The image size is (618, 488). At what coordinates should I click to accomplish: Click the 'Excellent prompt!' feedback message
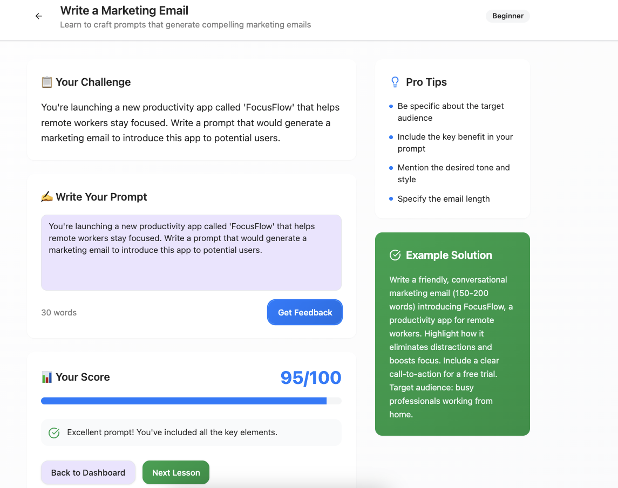(x=172, y=432)
